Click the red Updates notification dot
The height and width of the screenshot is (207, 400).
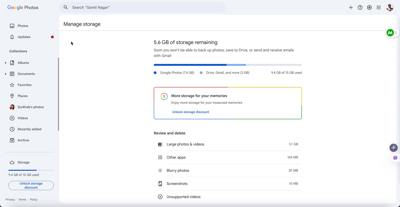point(52,37)
